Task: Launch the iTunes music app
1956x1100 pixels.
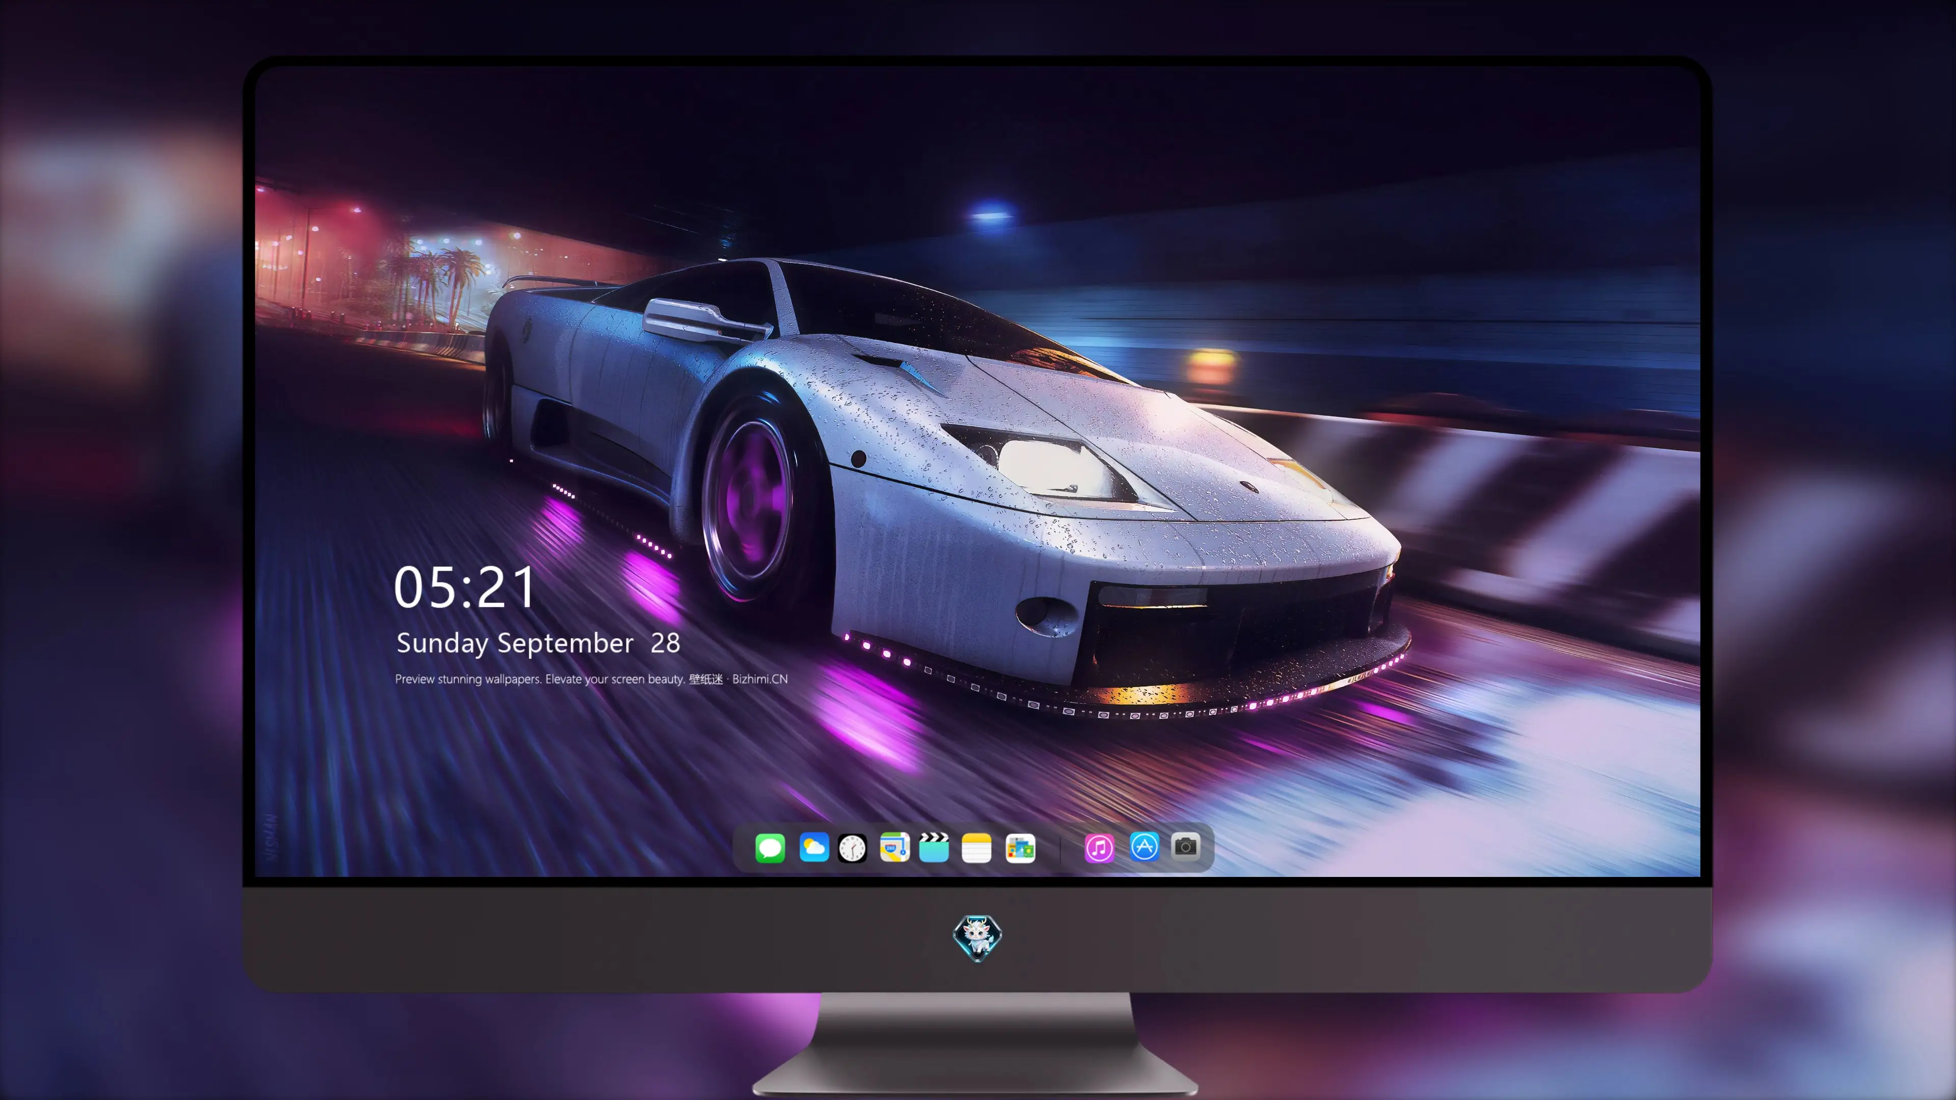Action: (1100, 848)
